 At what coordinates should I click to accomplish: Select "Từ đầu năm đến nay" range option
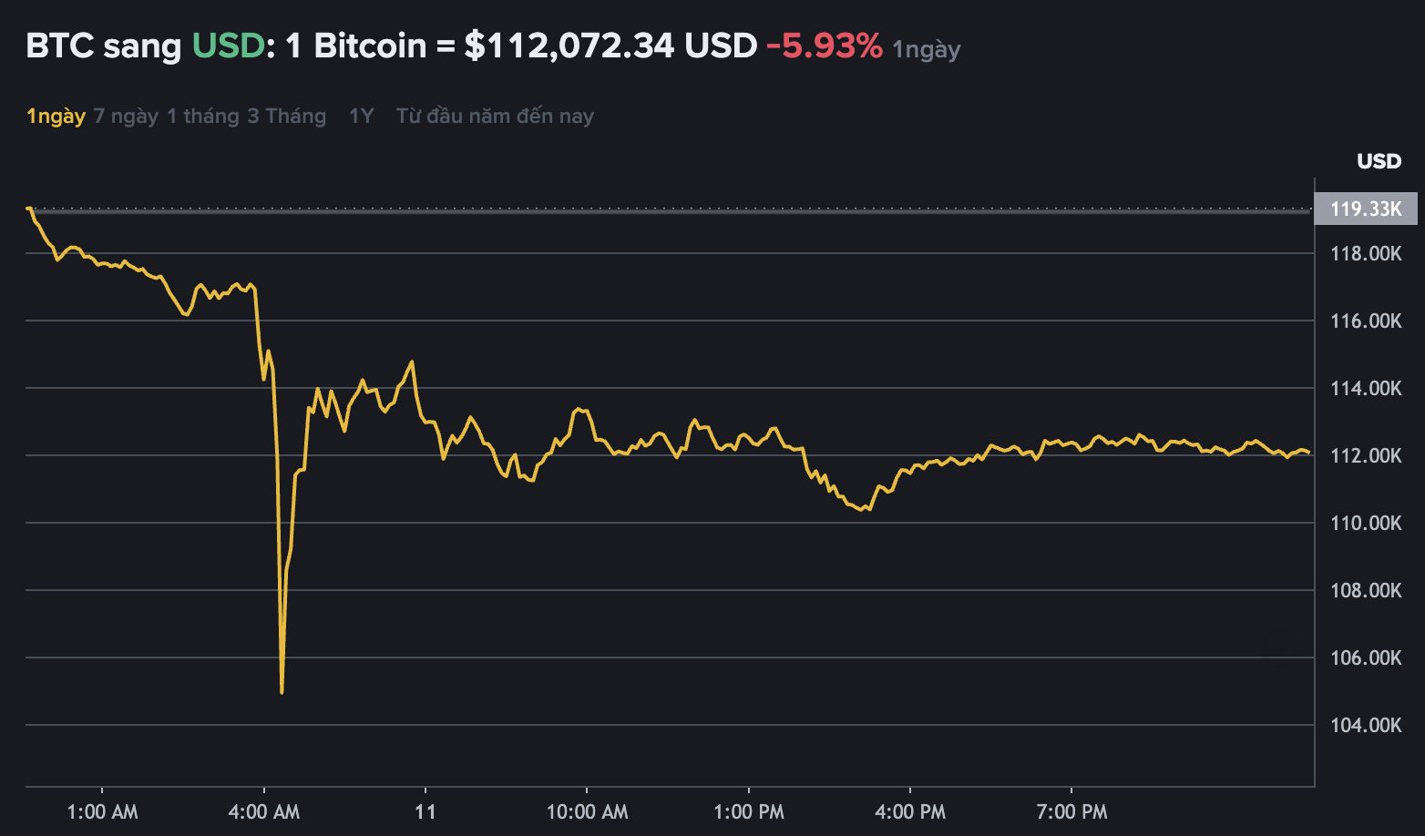click(495, 116)
